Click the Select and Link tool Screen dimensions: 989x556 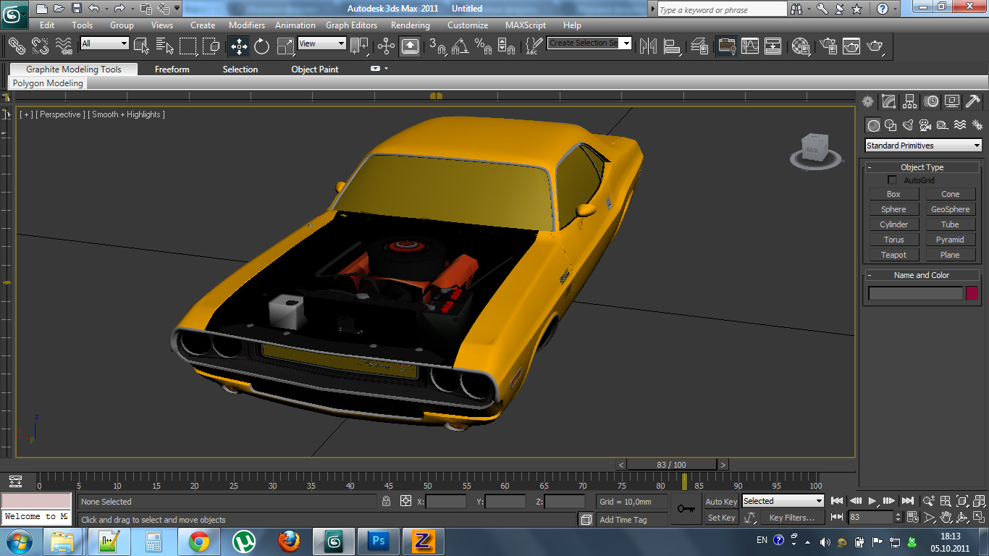pos(16,46)
